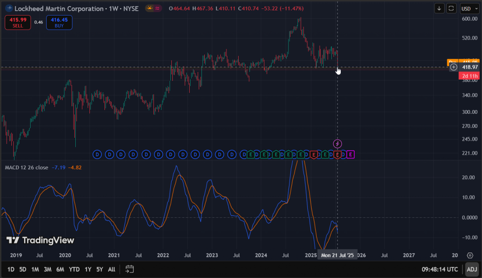482x278 pixels.
Task: Click the leftmost blue D dividend marker
Action: click(97, 154)
